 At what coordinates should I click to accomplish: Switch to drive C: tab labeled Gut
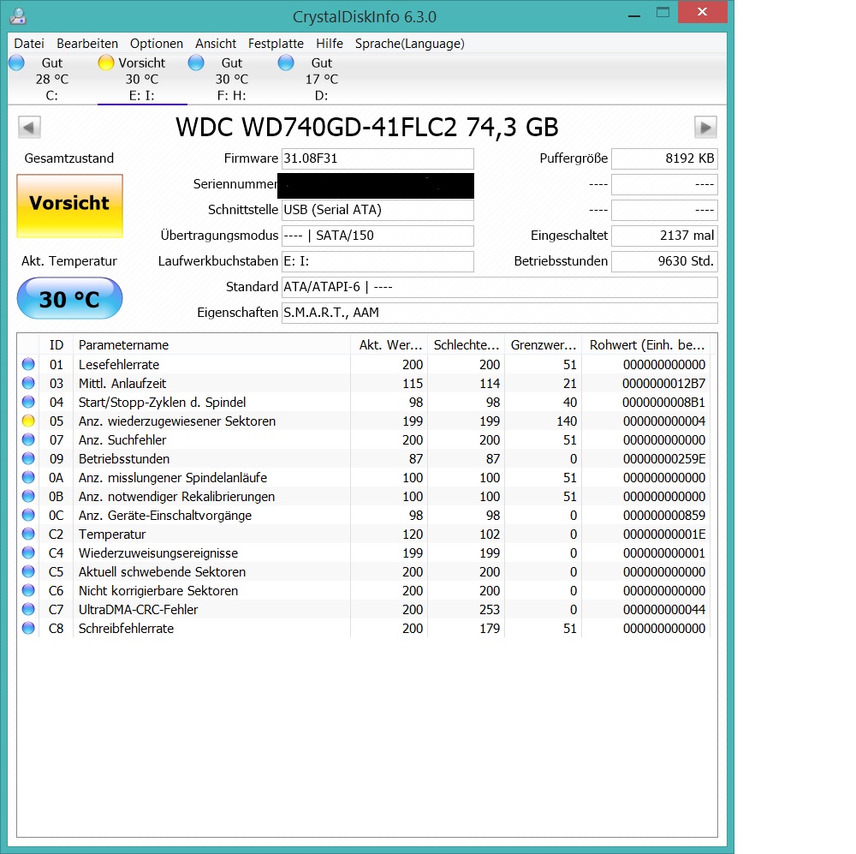tap(52, 79)
